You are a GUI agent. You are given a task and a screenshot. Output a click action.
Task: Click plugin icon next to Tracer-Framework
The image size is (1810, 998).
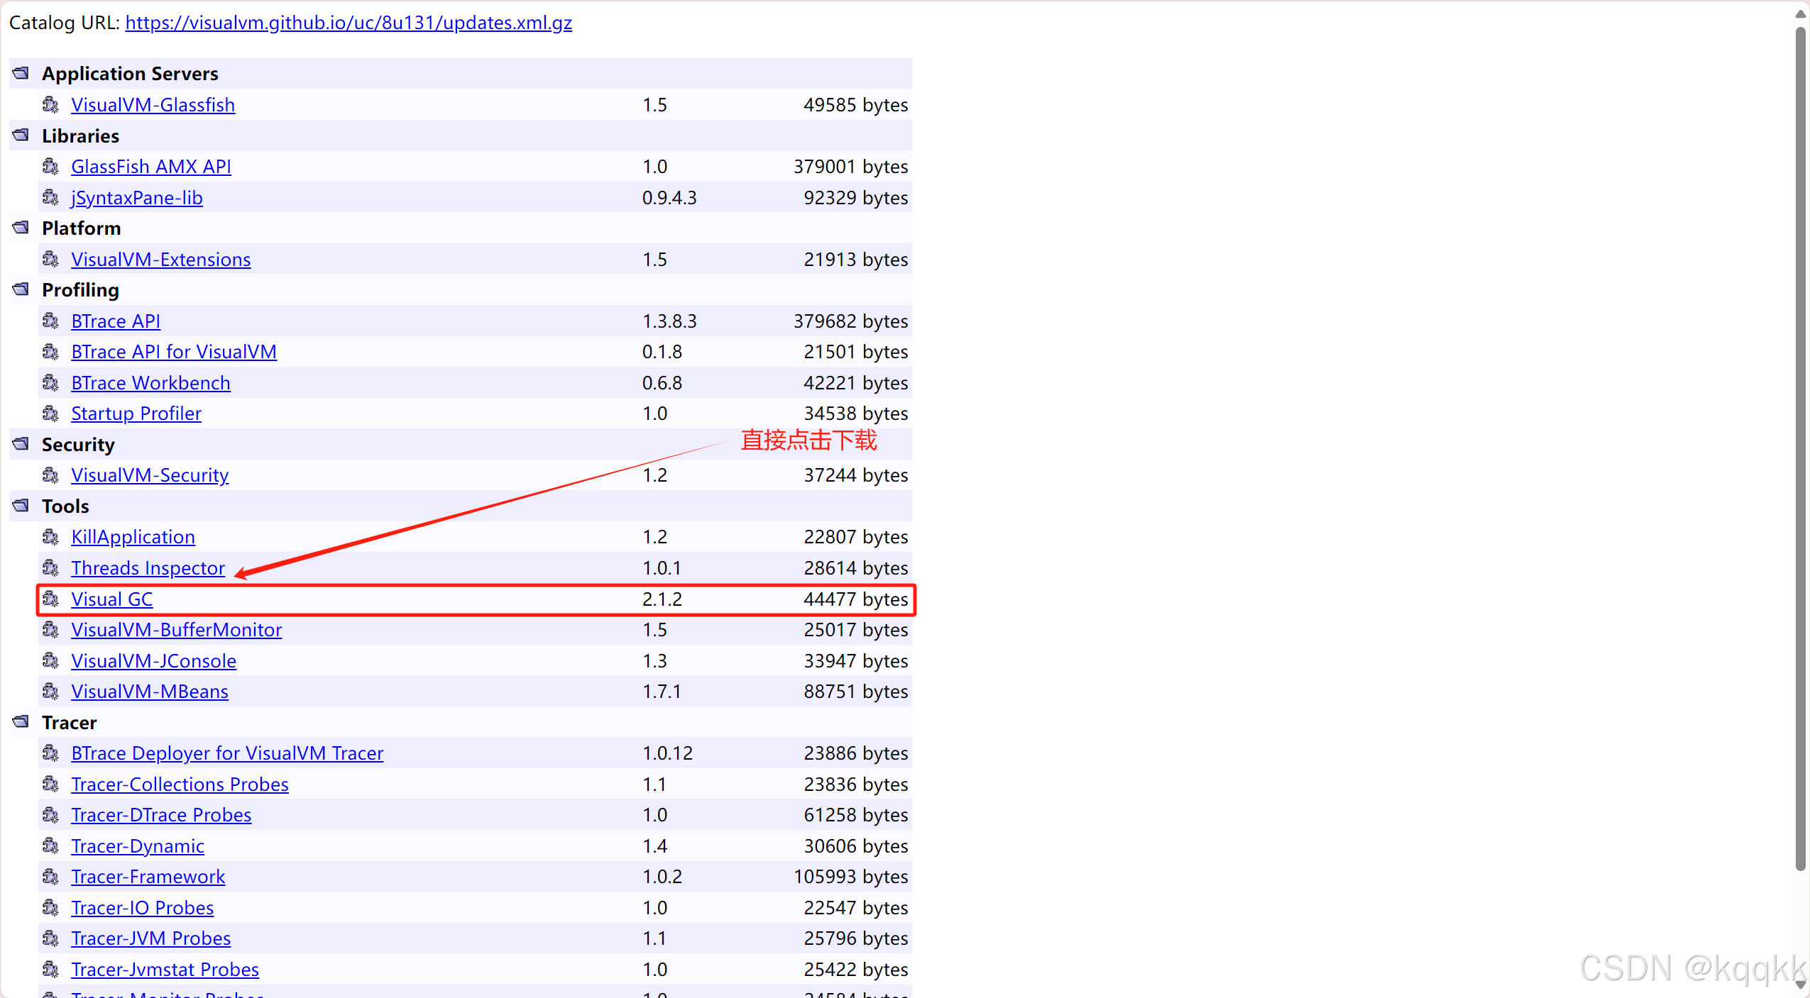pyautogui.click(x=50, y=877)
